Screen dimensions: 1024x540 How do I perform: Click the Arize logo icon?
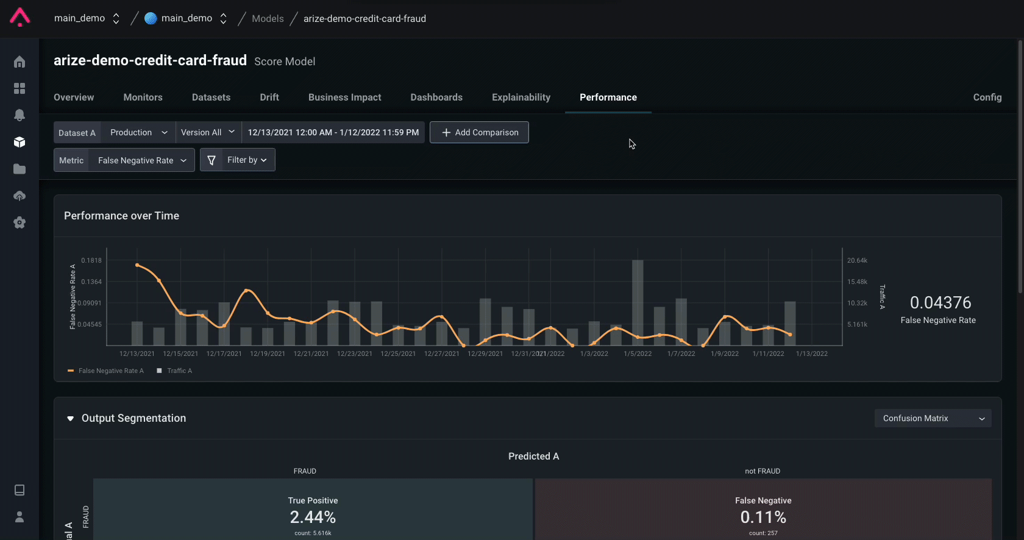click(x=20, y=17)
